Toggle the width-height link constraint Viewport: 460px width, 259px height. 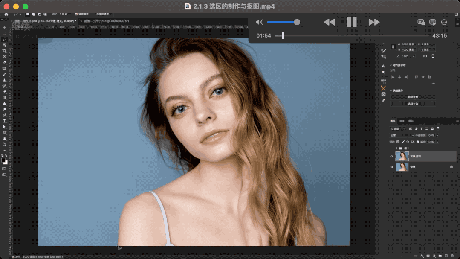click(x=393, y=47)
